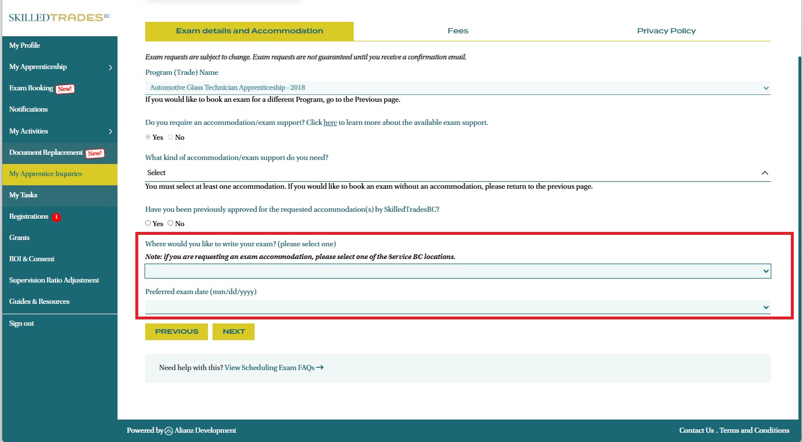Click the arrow icon after Scheduling Exam FAQs

(x=320, y=367)
